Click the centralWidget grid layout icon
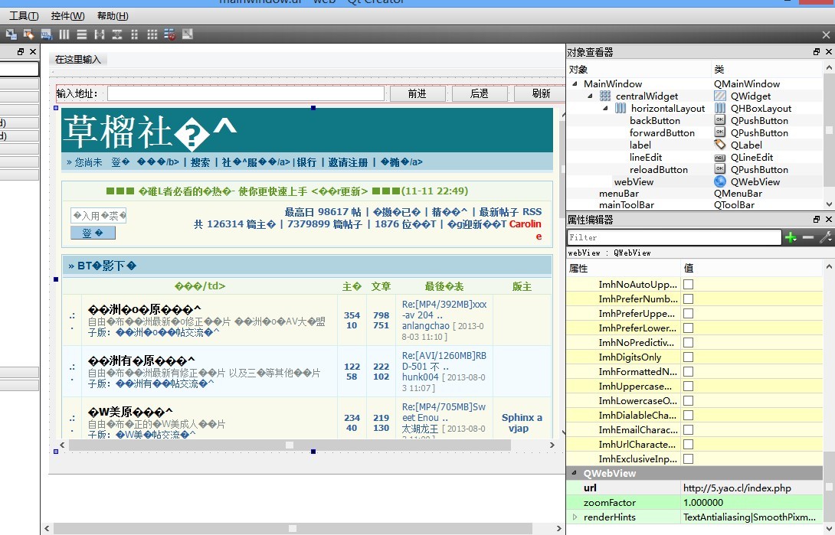 (605, 96)
